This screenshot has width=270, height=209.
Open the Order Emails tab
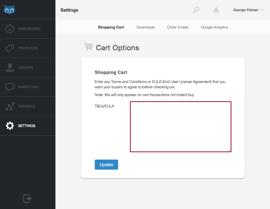[x=178, y=27]
